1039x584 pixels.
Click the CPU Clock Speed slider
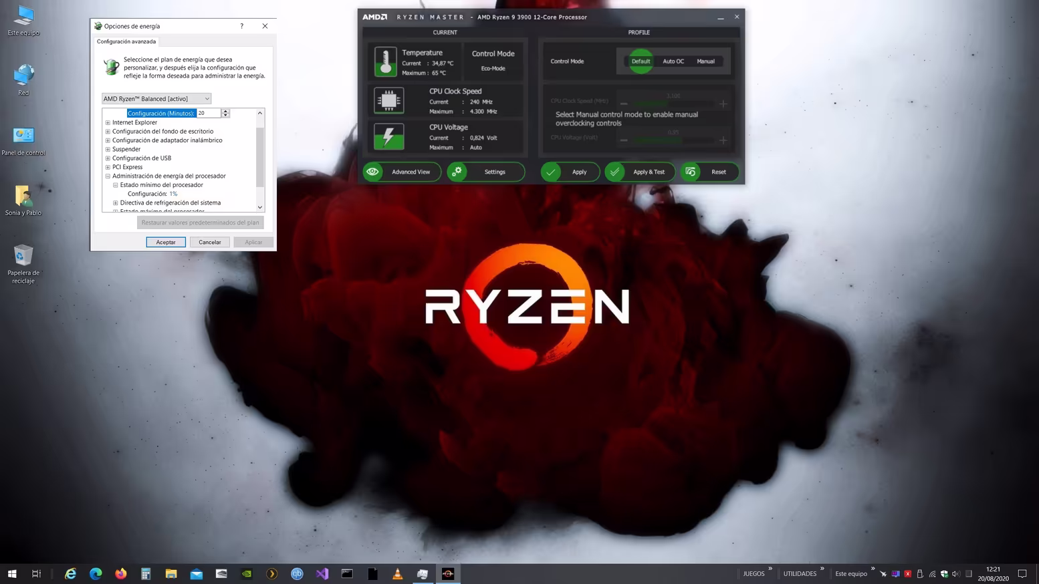[x=673, y=104]
